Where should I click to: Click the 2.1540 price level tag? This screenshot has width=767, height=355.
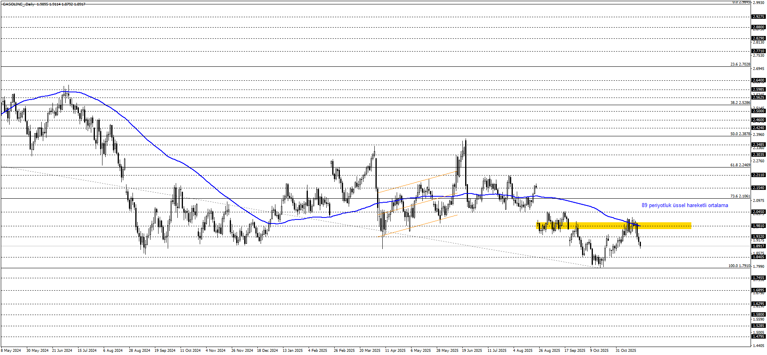point(759,188)
